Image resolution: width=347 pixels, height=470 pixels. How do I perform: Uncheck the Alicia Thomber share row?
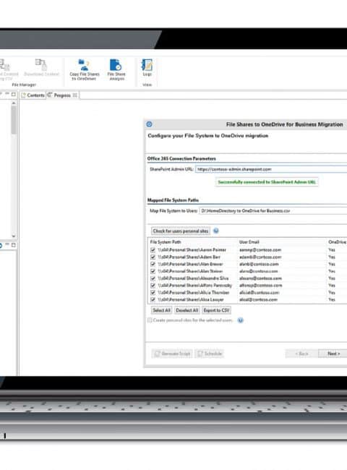tap(153, 293)
